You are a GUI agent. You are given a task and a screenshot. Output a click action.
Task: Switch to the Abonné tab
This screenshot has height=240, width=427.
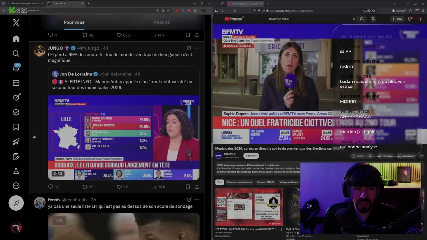coord(161,22)
